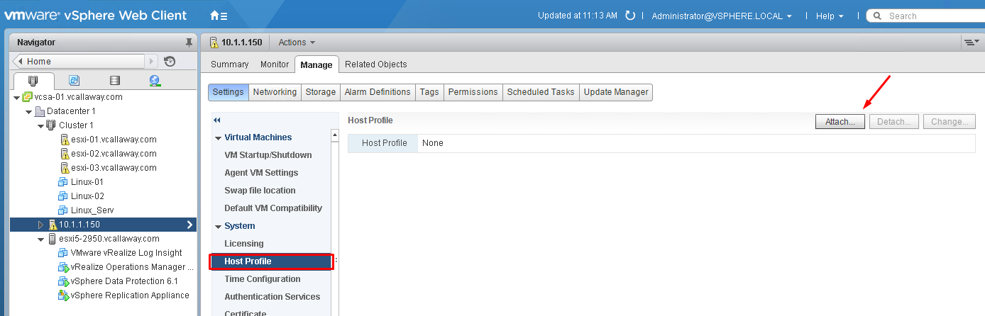The height and width of the screenshot is (316, 985).
Task: Open Authentication Services settings
Action: pyautogui.click(x=273, y=297)
